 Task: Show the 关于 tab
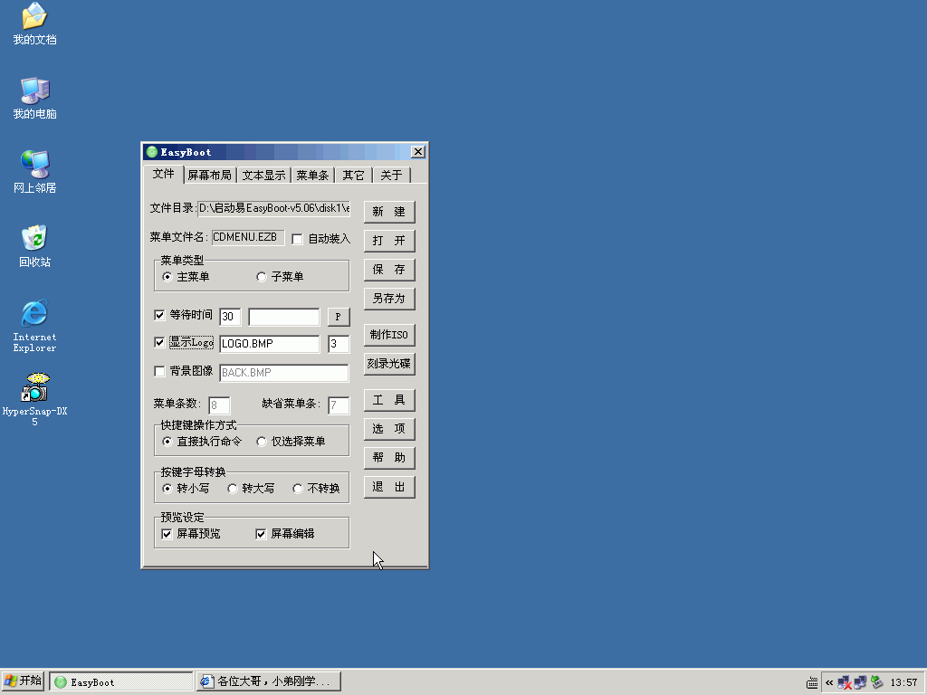(391, 176)
